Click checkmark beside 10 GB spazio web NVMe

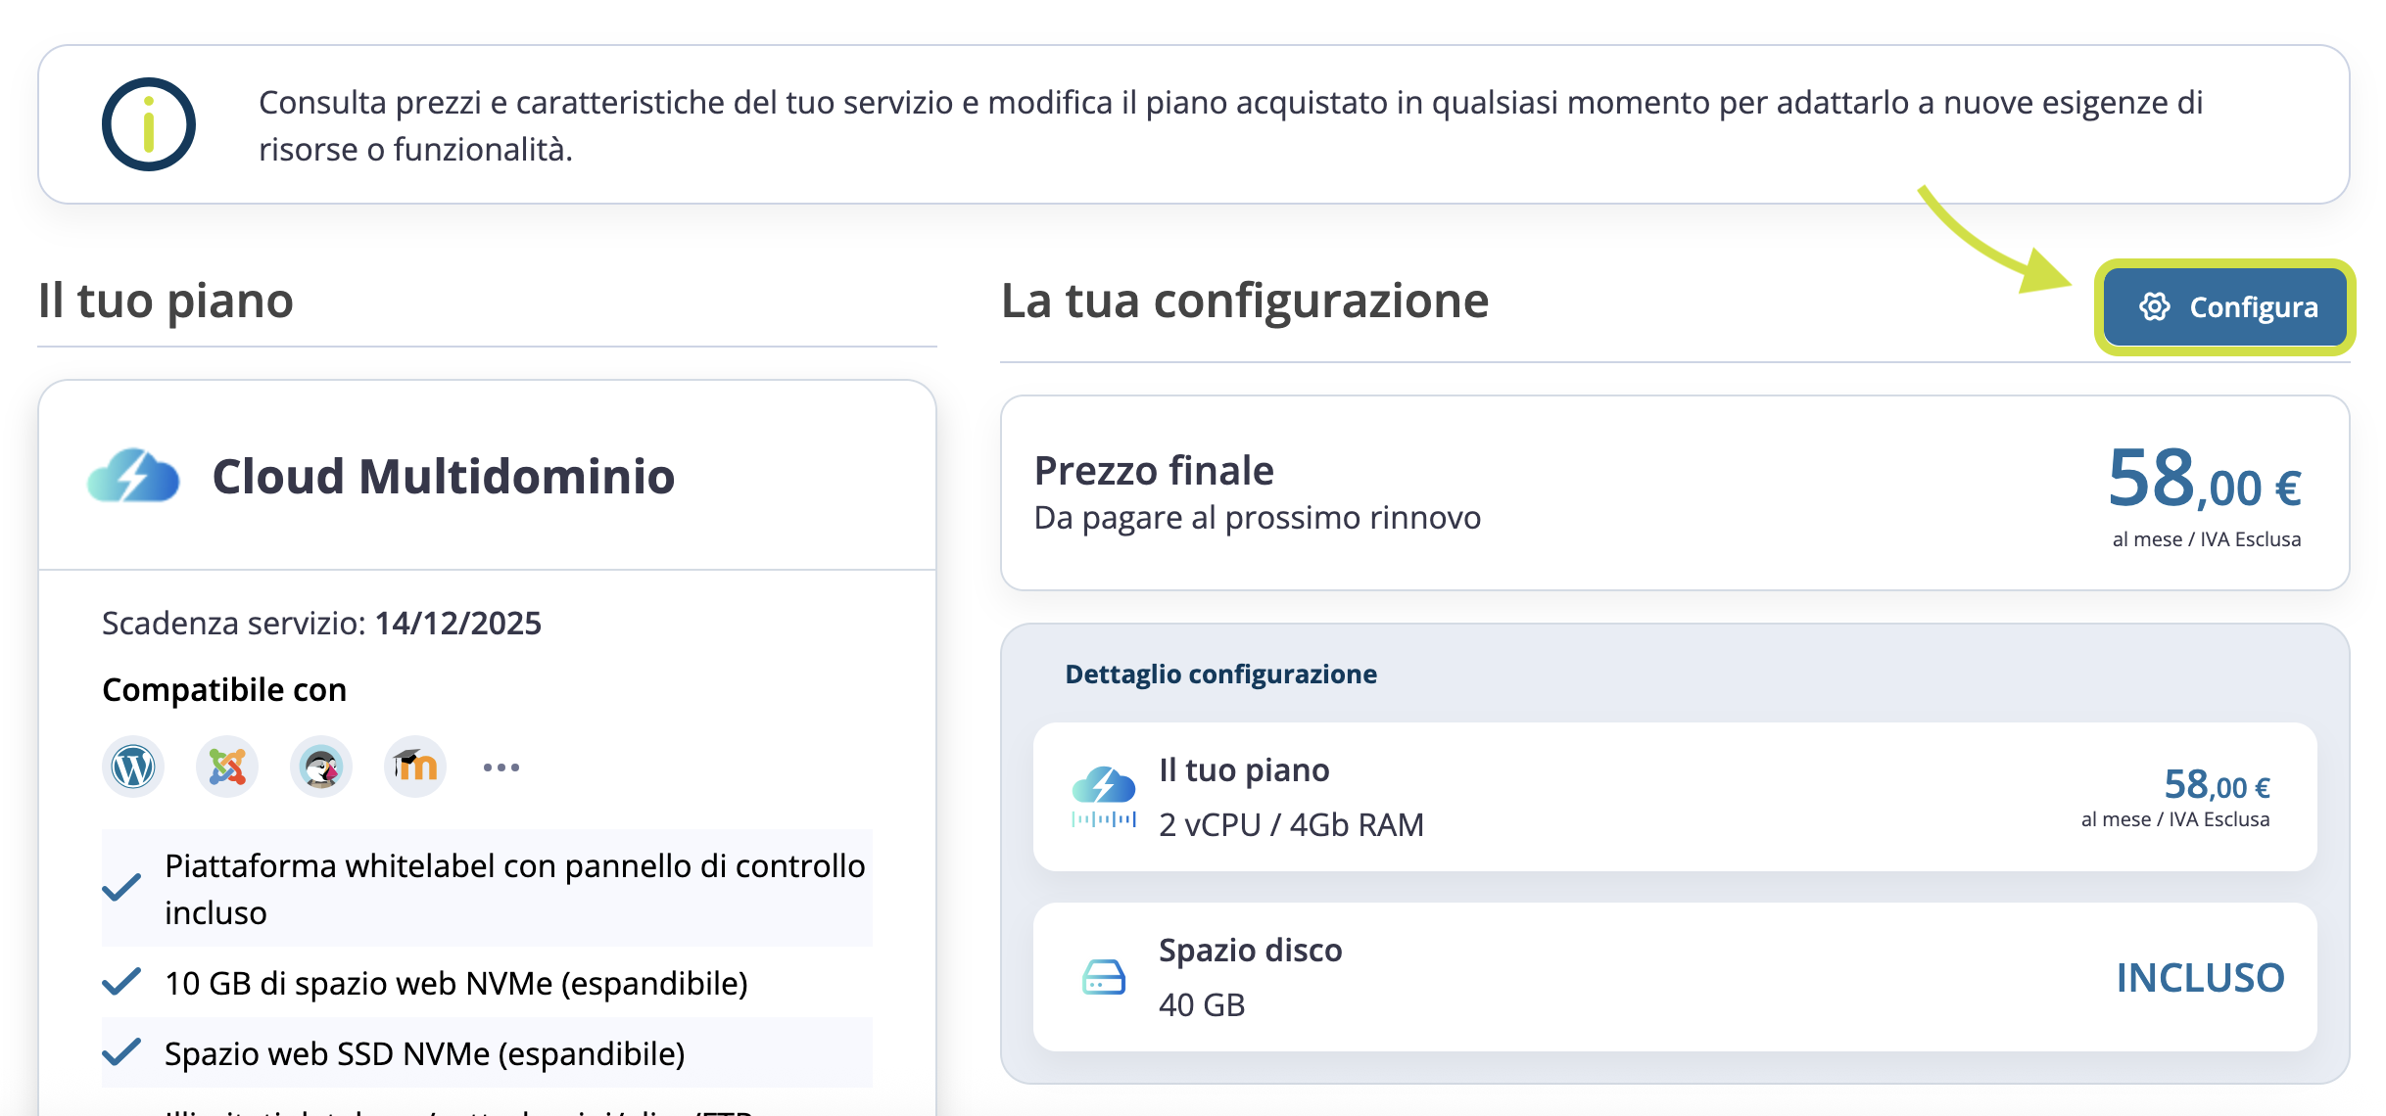pos(121,982)
